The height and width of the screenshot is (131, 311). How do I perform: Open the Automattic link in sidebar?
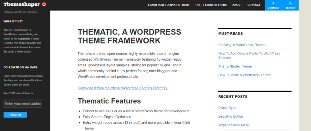coord(24,39)
